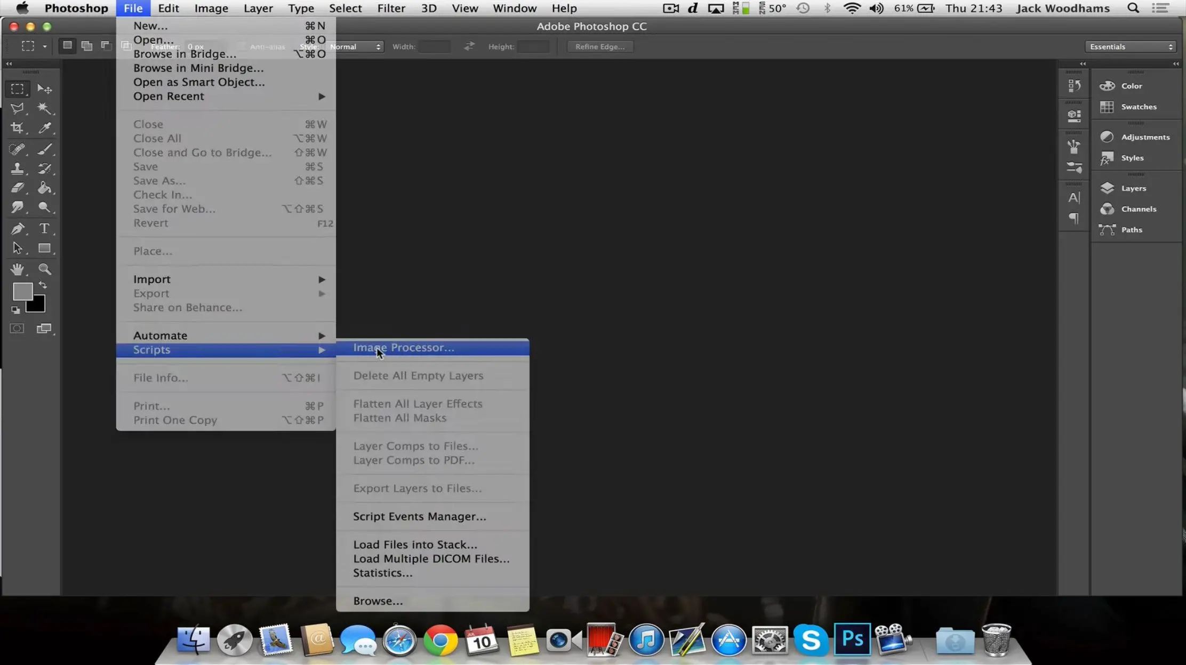
Task: Click the Refine Edge button
Action: coord(599,46)
